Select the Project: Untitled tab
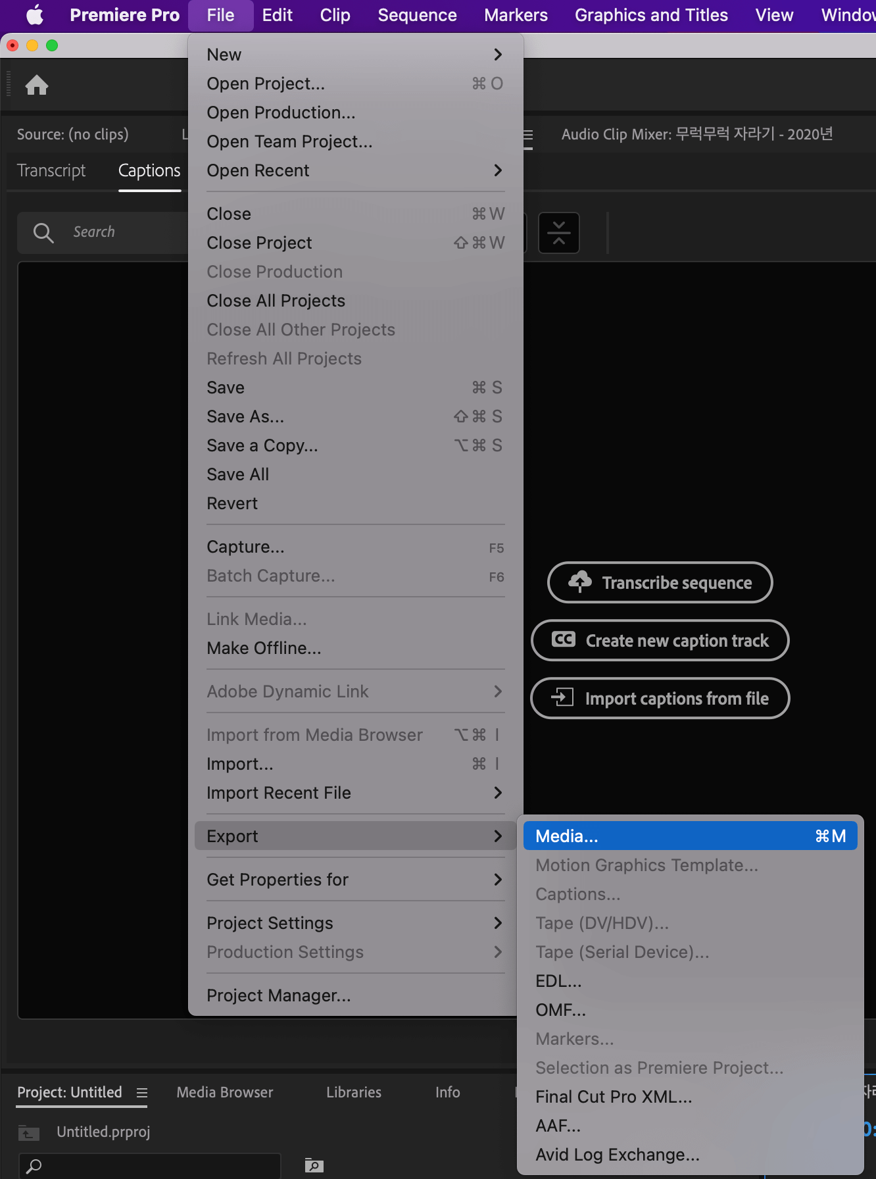876x1179 pixels. tap(69, 1093)
